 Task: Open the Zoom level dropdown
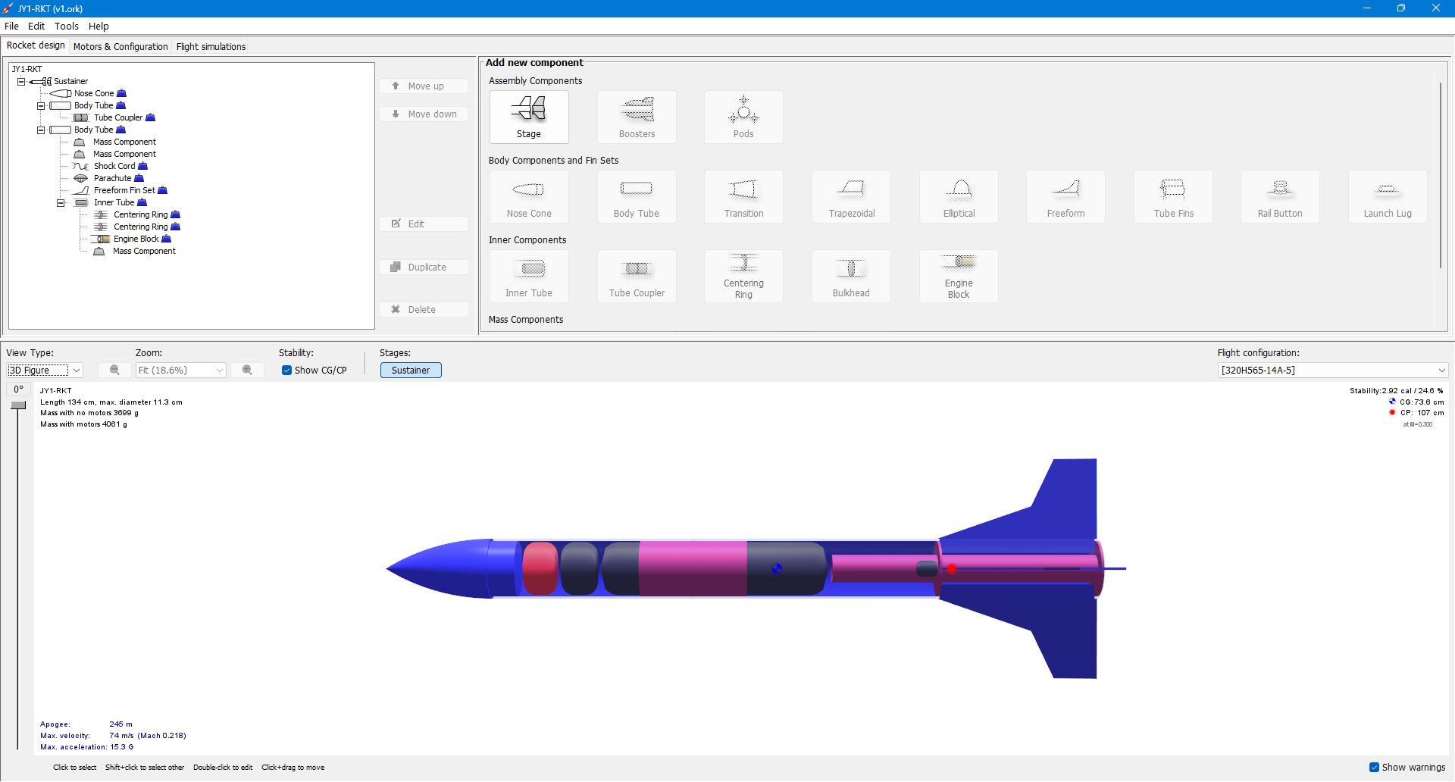point(181,371)
